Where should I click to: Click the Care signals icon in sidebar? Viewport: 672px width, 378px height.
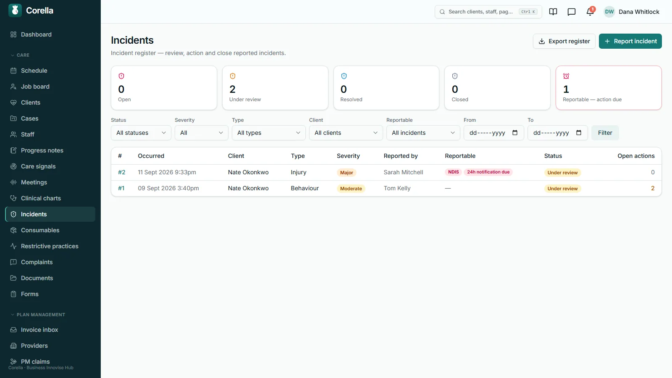pos(13,166)
